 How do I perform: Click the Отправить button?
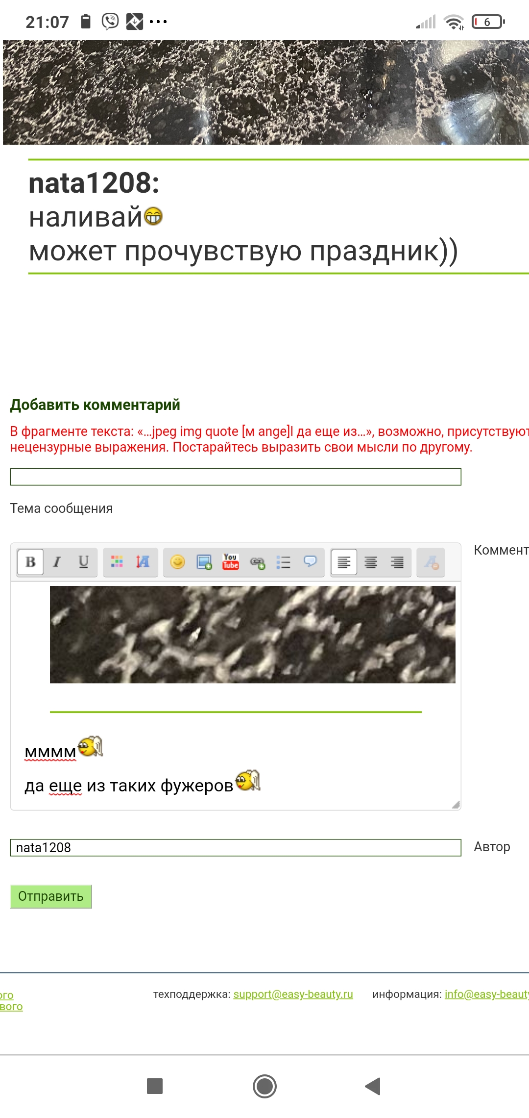pyautogui.click(x=51, y=896)
